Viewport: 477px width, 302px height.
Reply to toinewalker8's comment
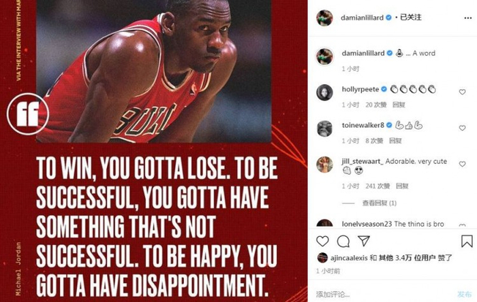[x=395, y=141]
